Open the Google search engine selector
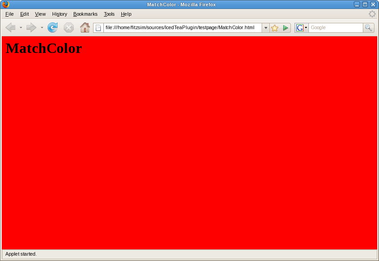This screenshot has height=261, width=379. click(302, 28)
